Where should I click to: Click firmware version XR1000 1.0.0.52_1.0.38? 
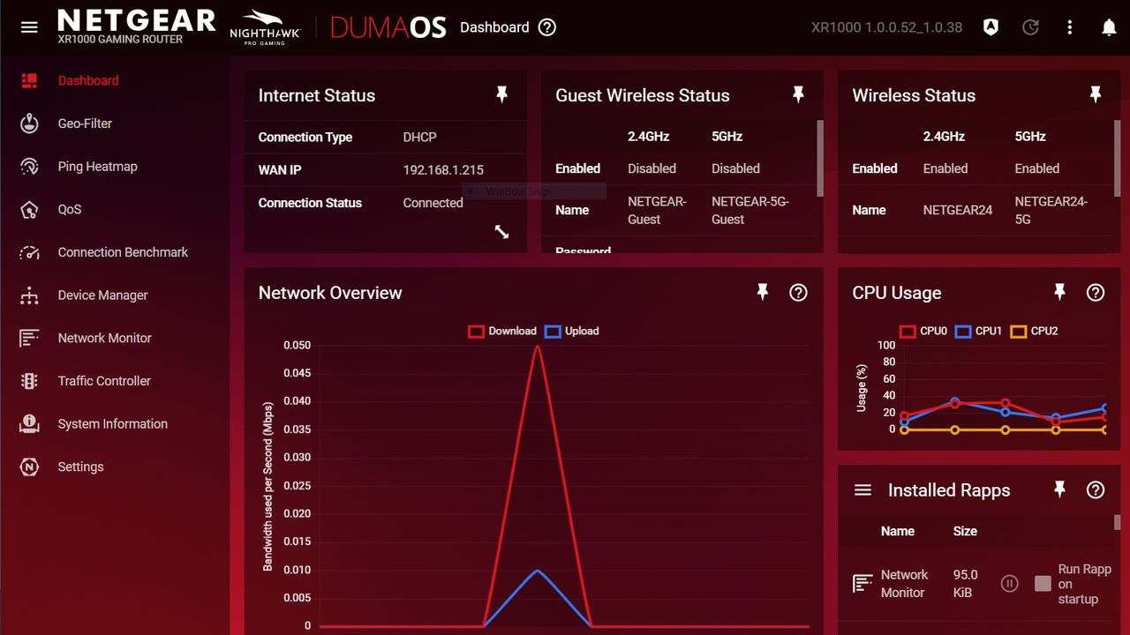886,27
